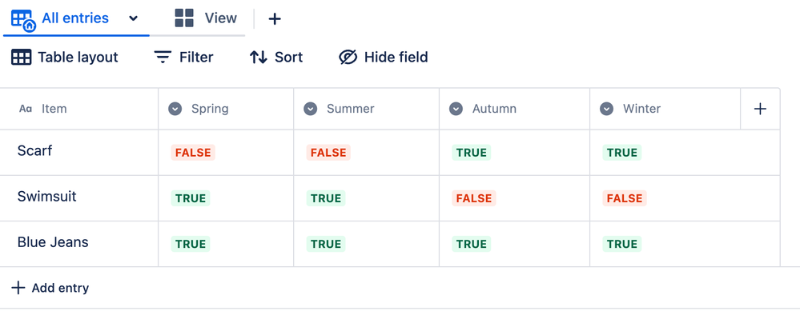Click the View grid icon
The height and width of the screenshot is (311, 800).
point(184,18)
